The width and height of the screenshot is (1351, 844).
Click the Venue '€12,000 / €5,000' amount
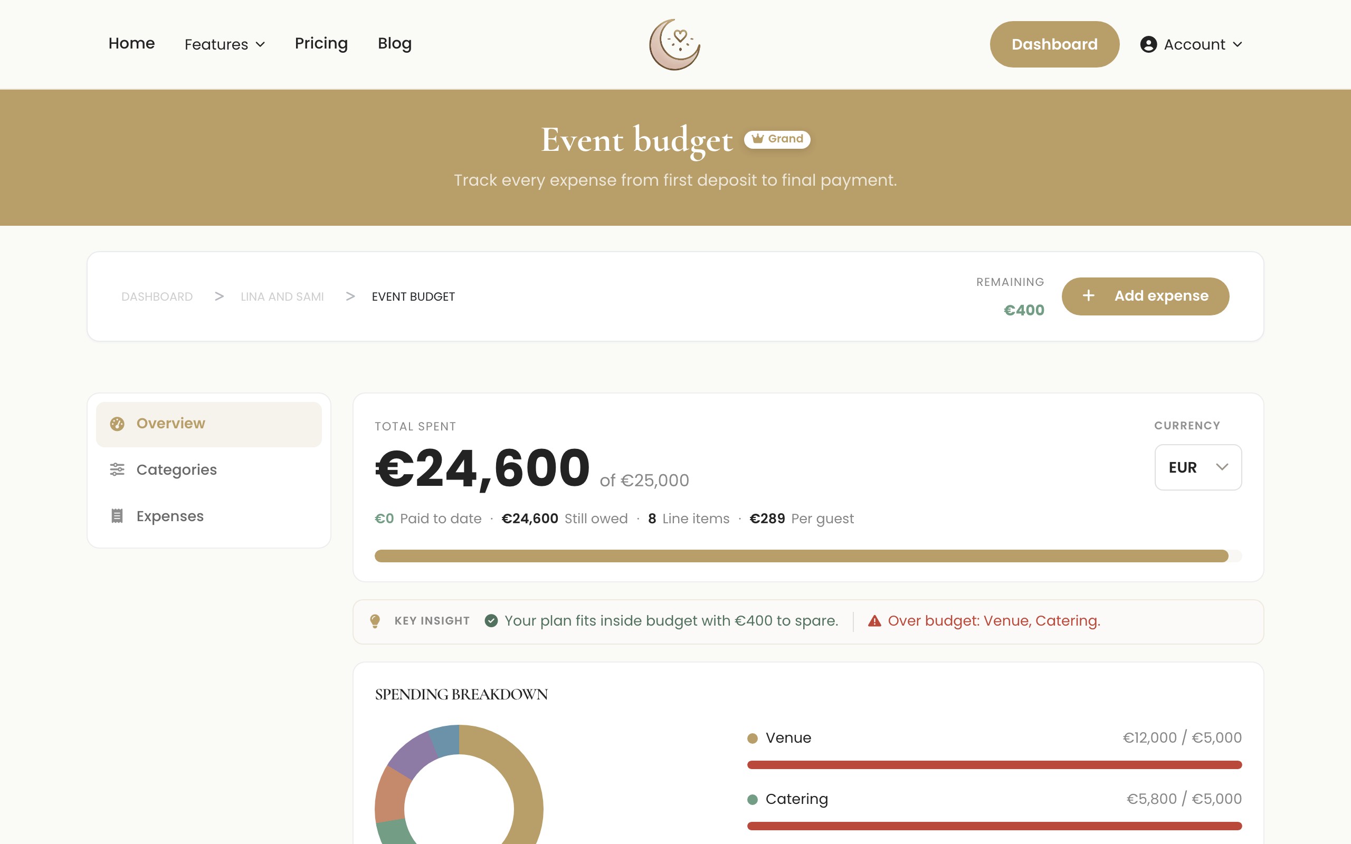pyautogui.click(x=1182, y=737)
